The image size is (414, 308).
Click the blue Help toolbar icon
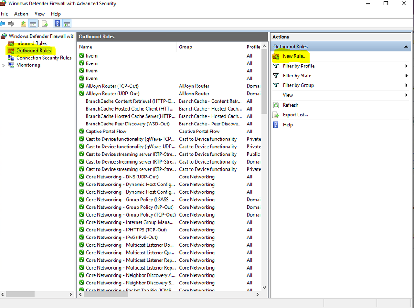pyautogui.click(x=57, y=24)
